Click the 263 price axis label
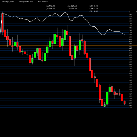The image size is (137, 137). tap(131, 103)
